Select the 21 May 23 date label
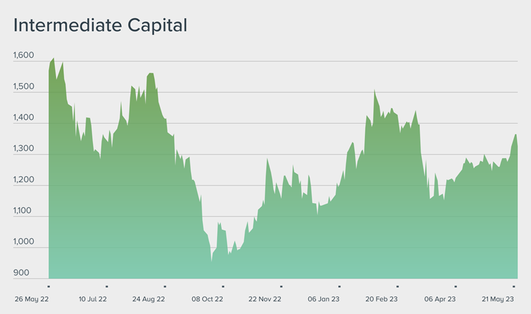Viewport: 531px width, 314px height. (498, 298)
